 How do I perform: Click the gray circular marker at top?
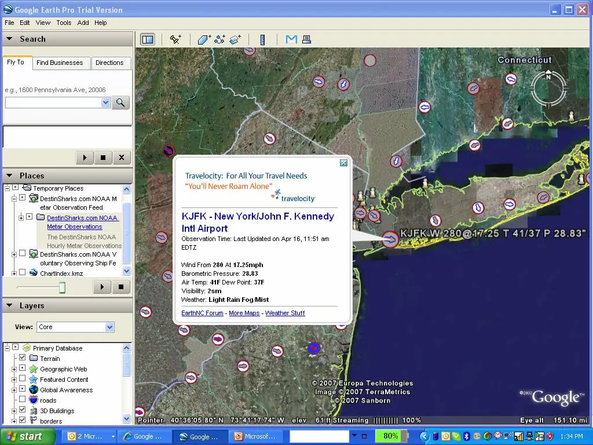370,60
